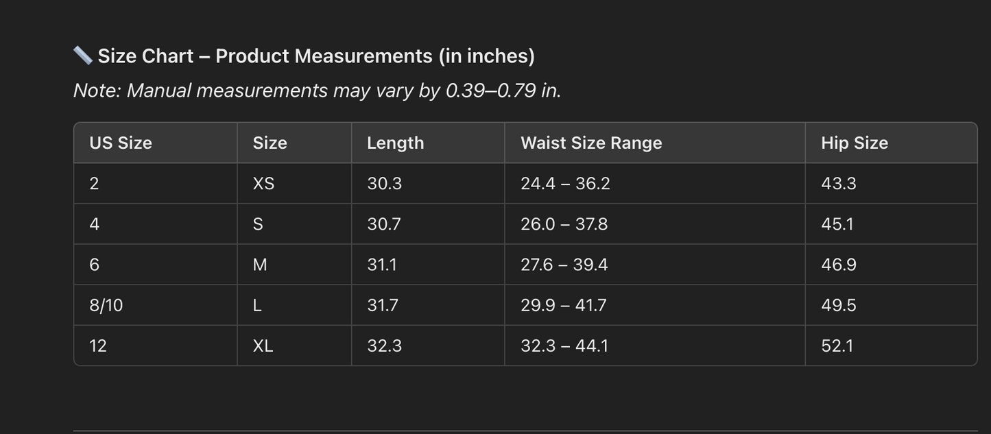Click the Length column header
The height and width of the screenshot is (434, 991).
[x=395, y=143]
